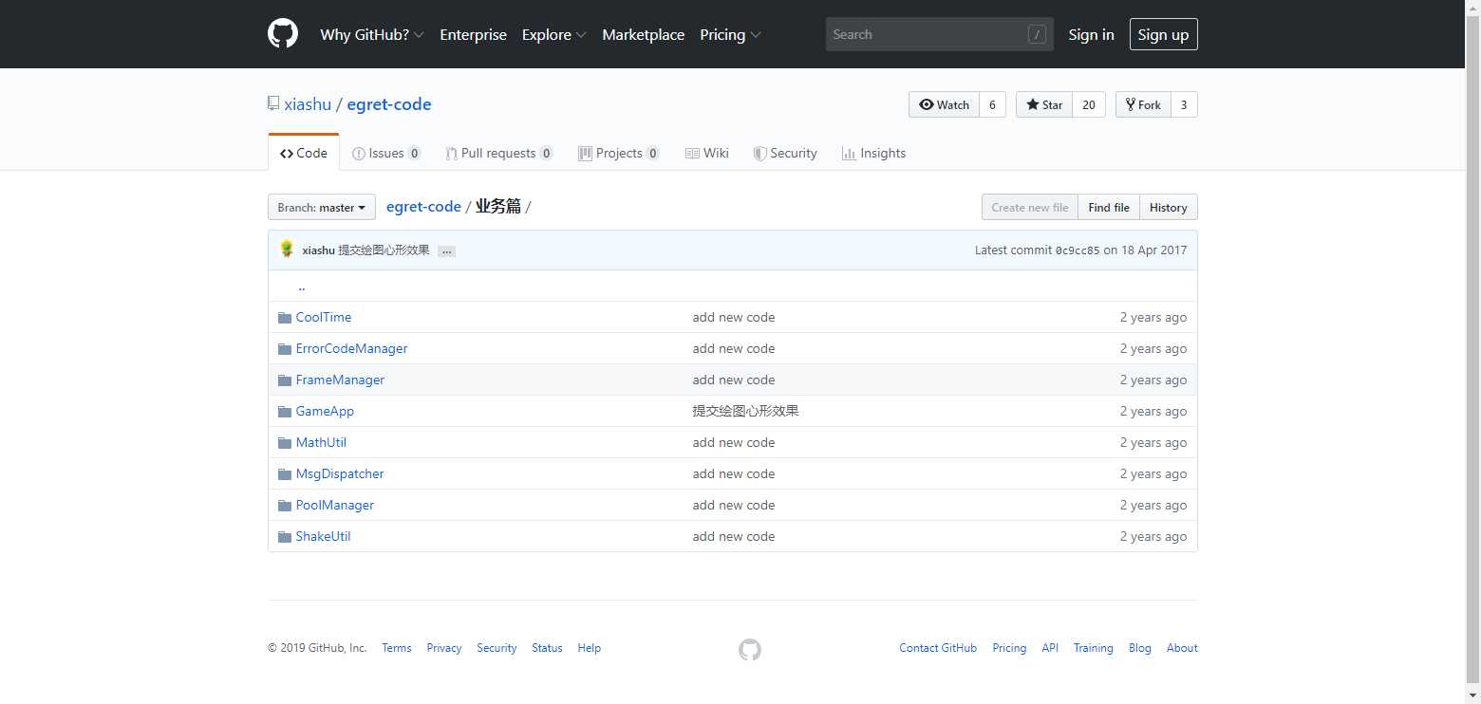Switch to the Issues tab
This screenshot has width=1481, height=704.
386,153
